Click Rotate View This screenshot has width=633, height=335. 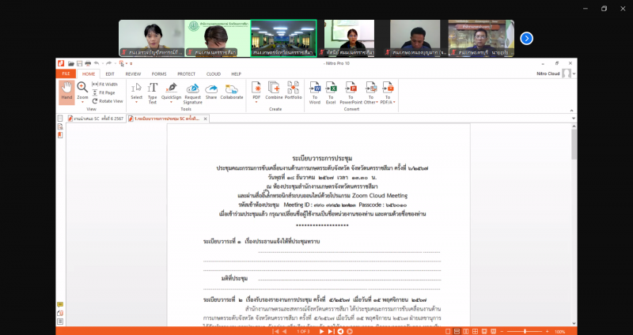tap(108, 101)
